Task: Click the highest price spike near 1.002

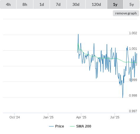Action: (x=78, y=34)
